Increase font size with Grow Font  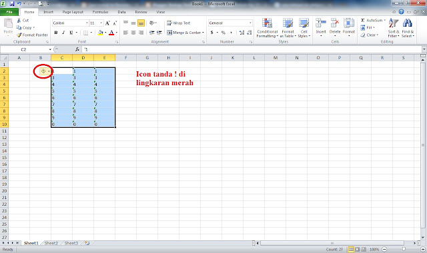(107, 23)
